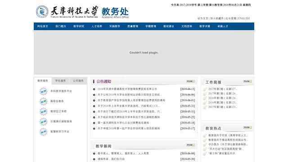
Task: Click the 教学新闻 section heading
Action: (103, 146)
